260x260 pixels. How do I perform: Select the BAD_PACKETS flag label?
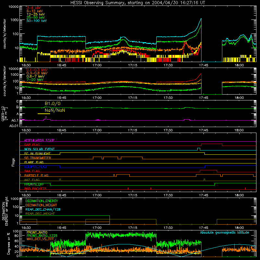click(35, 188)
